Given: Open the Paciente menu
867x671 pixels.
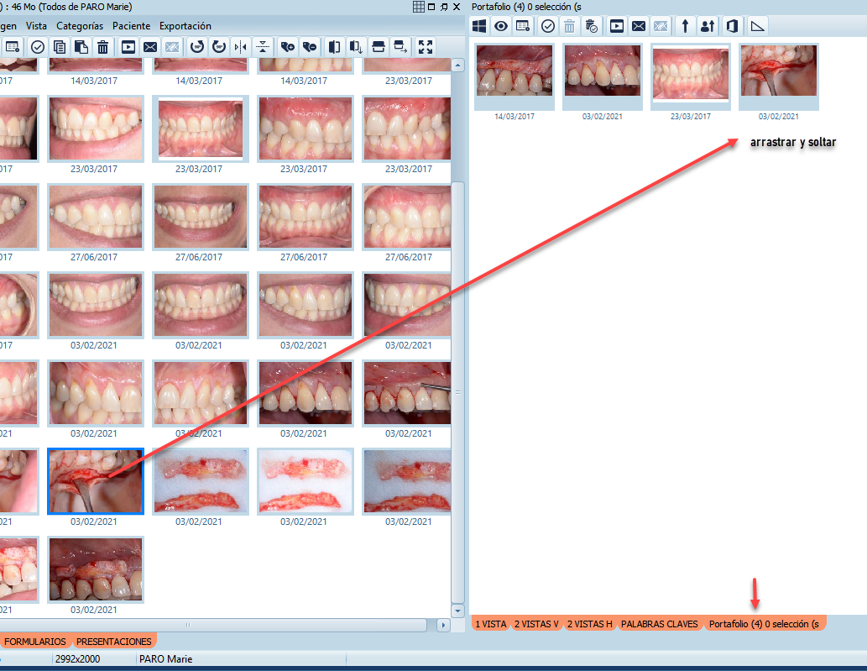Looking at the screenshot, I should tap(132, 26).
